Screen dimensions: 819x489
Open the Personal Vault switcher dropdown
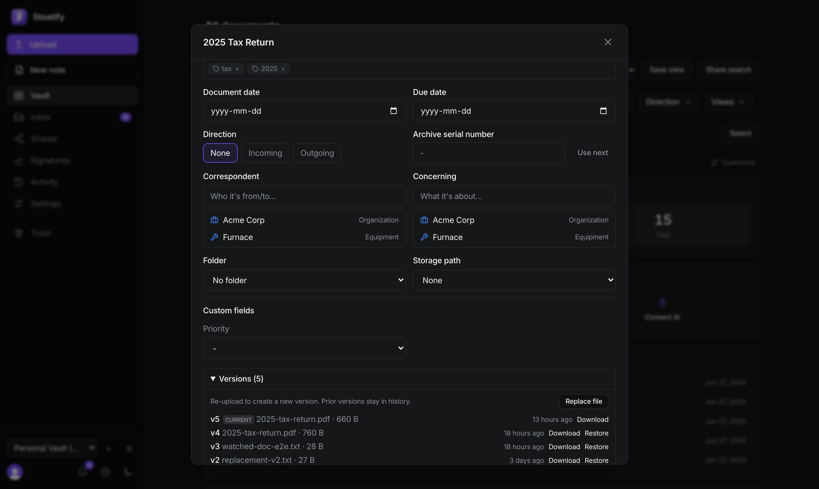point(52,448)
